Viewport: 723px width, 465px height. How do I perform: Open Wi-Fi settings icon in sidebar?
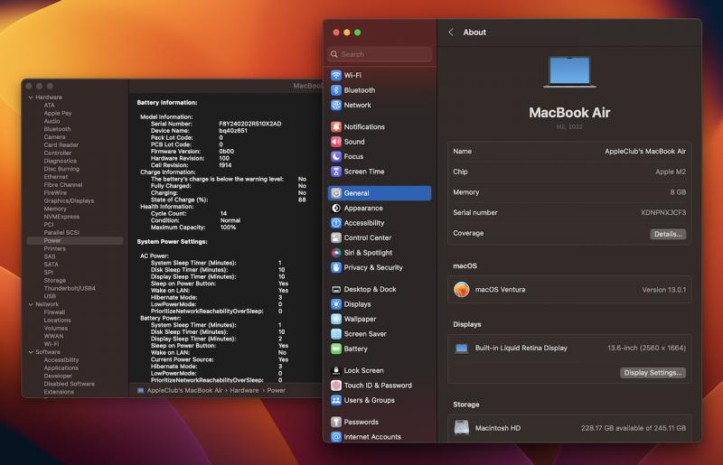(336, 75)
